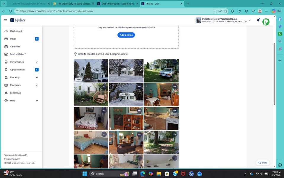Expand the Performance section
Image resolution: width=284 pixels, height=178 pixels.
tap(37, 62)
